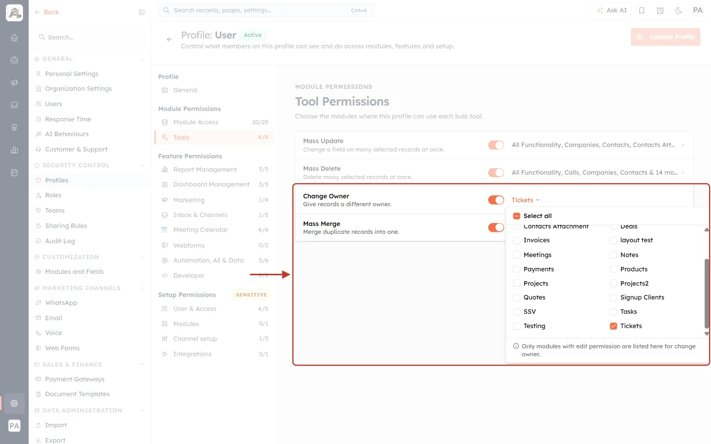Select the Report Management permissions item

pos(214,170)
